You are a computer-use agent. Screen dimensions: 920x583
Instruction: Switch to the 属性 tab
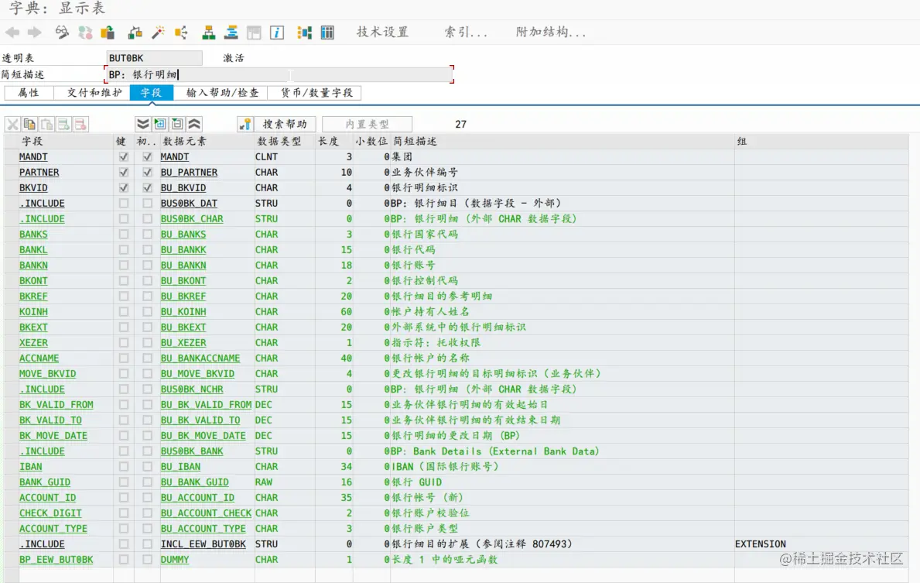(28, 91)
